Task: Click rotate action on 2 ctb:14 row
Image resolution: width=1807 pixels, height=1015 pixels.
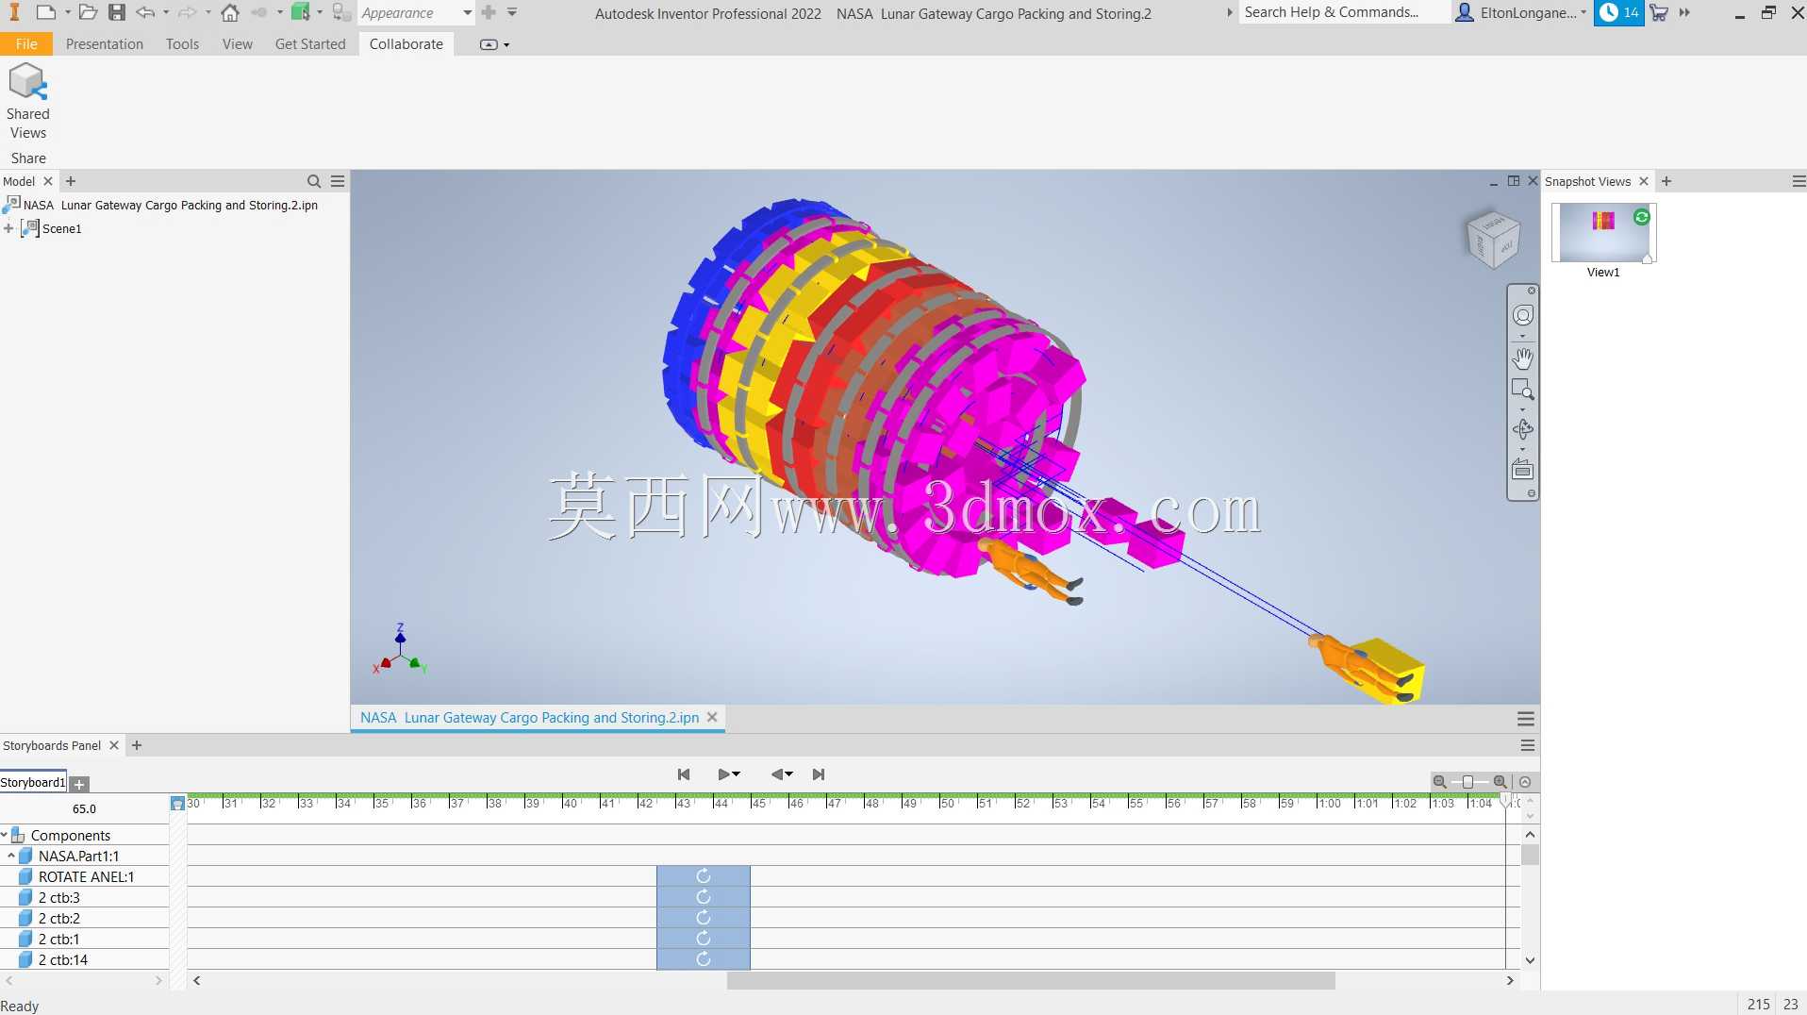Action: pos(704,959)
